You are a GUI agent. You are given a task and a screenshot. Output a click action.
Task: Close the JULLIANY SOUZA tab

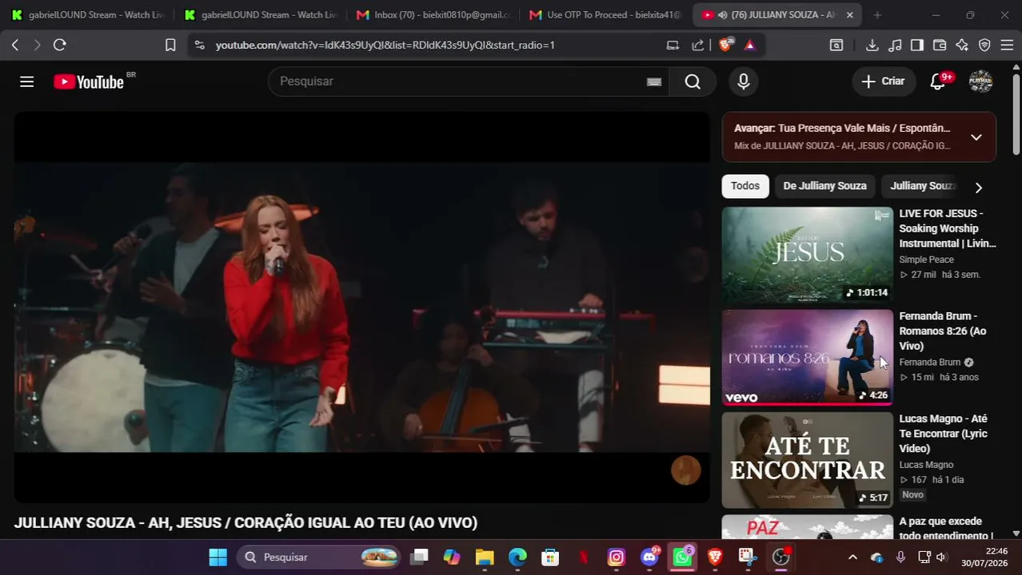[849, 14]
